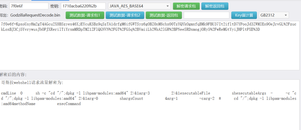Click the 解密后的内容 label

pyautogui.click(x=13, y=74)
